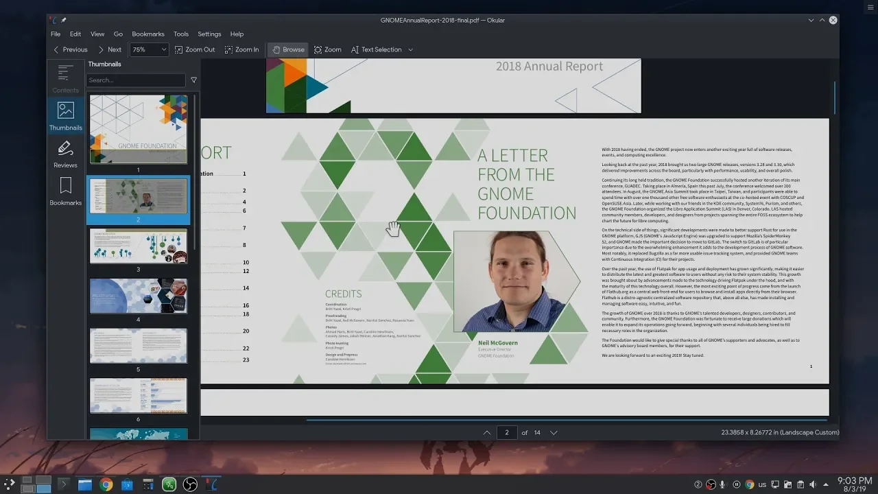Screen dimensions: 878x494
Task: Open Google Chrome from the taskbar
Action: [x=106, y=485]
